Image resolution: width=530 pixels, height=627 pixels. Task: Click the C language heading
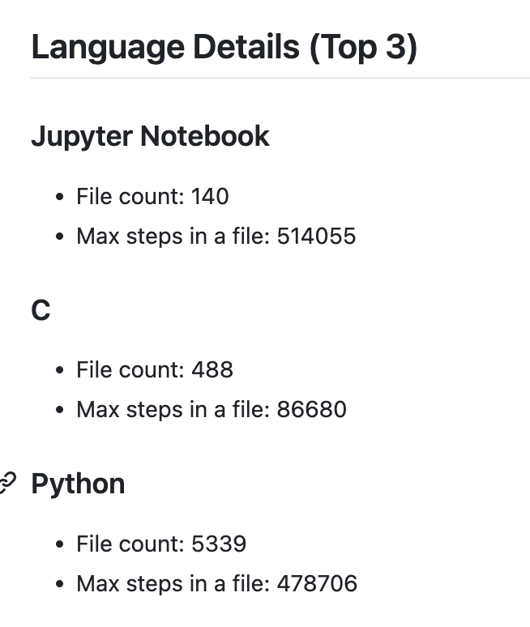[x=41, y=310]
